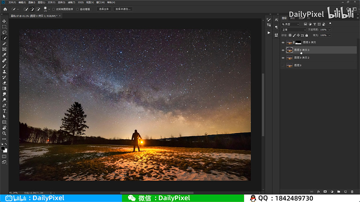Screen dimensions: 360x202
Task: Pick the Eyedropper tool
Action: [4, 55]
